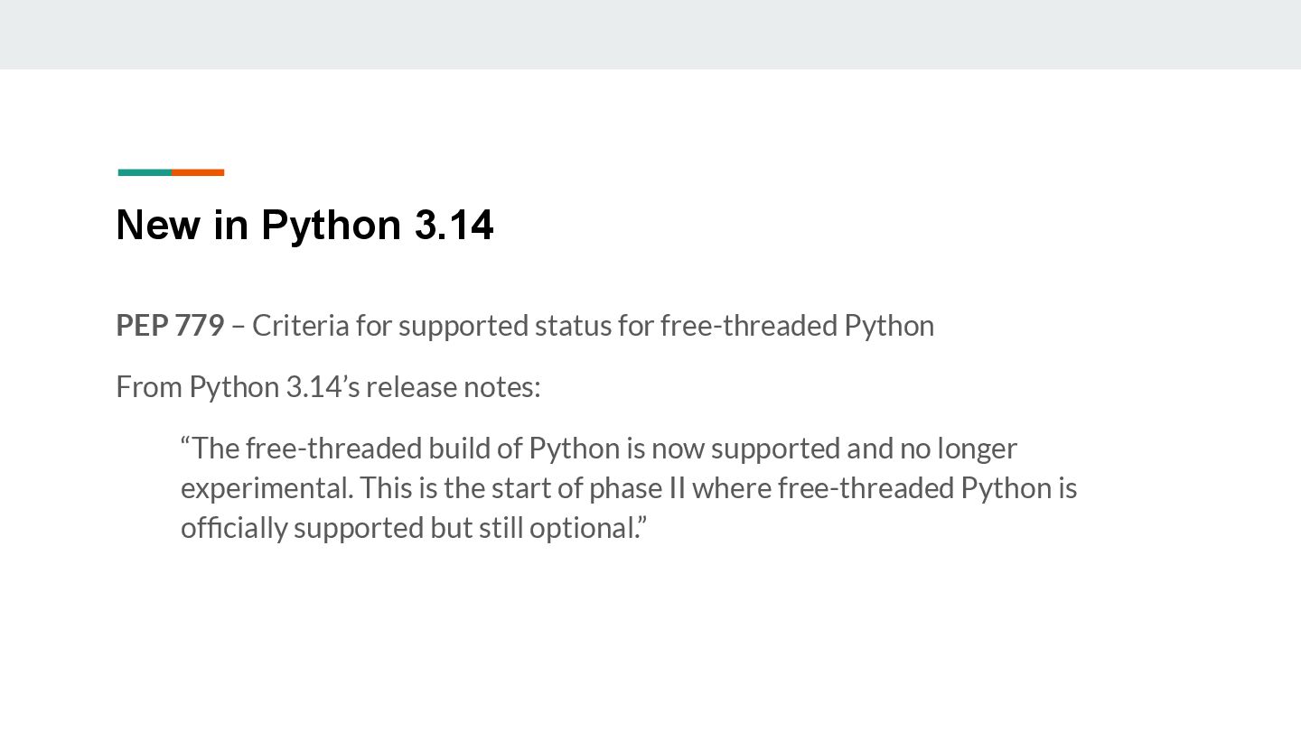Click the word "New" in the slide title
The height and width of the screenshot is (731, 1301).
158,225
